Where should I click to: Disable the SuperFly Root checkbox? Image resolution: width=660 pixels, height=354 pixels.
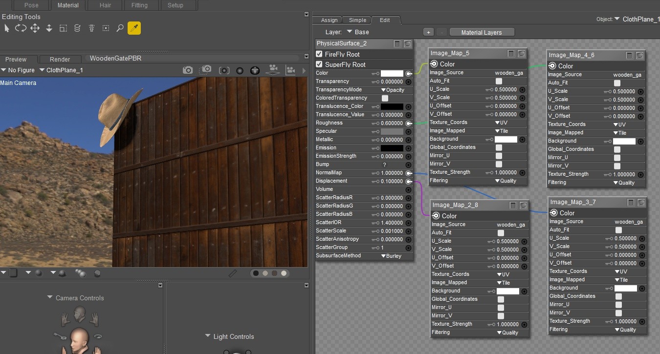pos(319,64)
